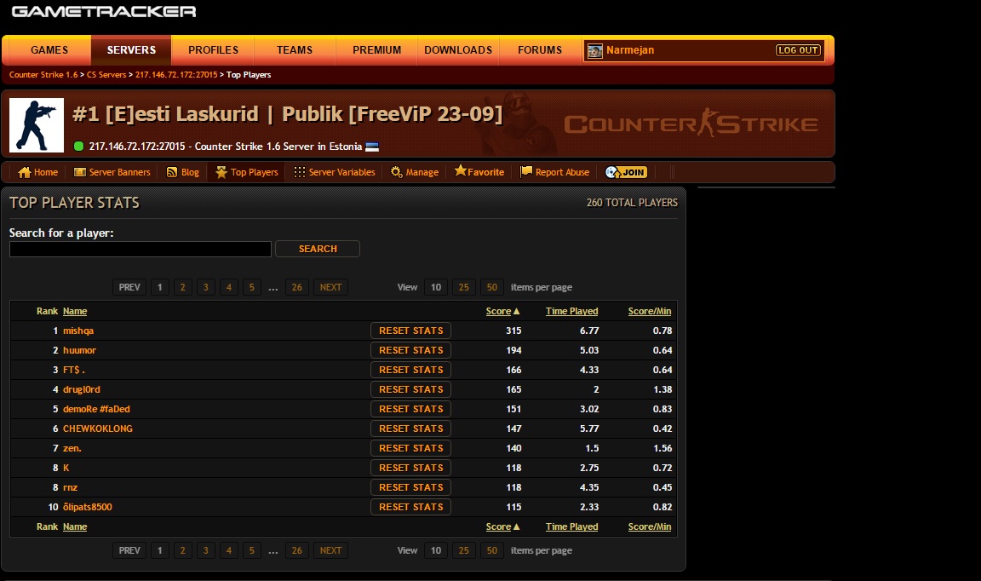Go to page 2 in top pagination
Viewport: 981px width, 581px height.
pyautogui.click(x=183, y=287)
